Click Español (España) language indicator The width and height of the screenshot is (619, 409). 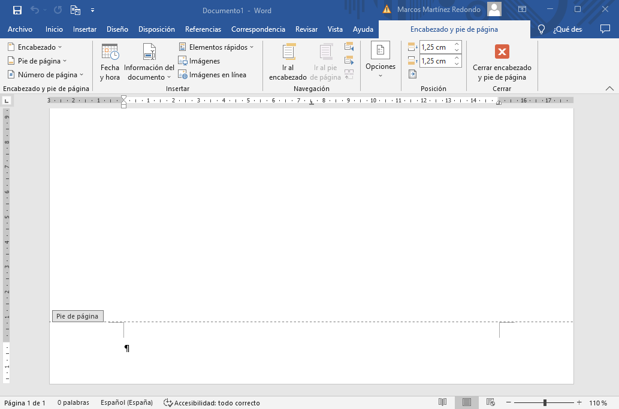point(126,402)
